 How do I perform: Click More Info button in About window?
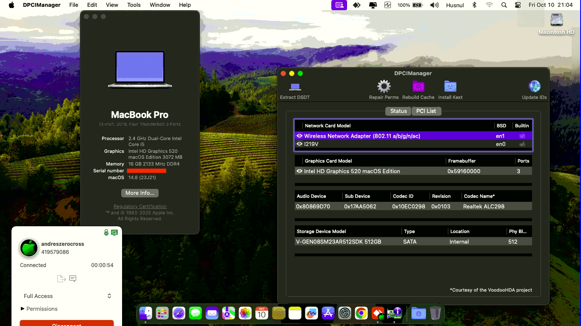(x=140, y=193)
